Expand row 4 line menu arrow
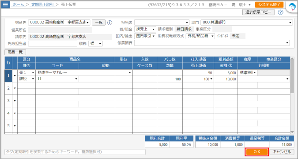The width and height of the screenshot is (298, 159). tap(15, 114)
